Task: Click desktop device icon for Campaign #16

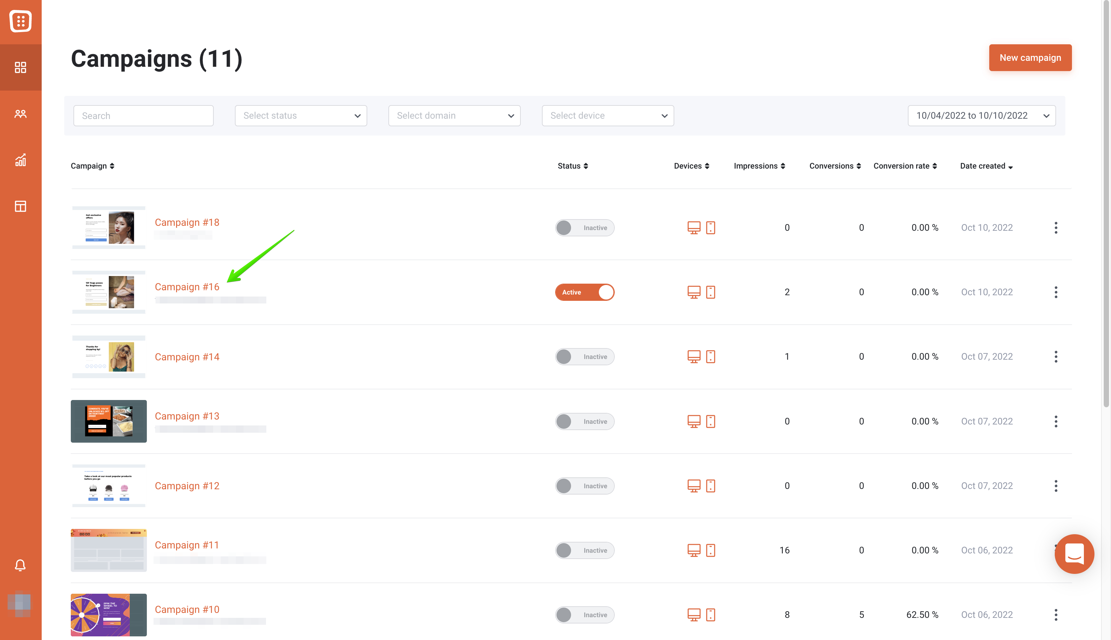Action: (693, 292)
